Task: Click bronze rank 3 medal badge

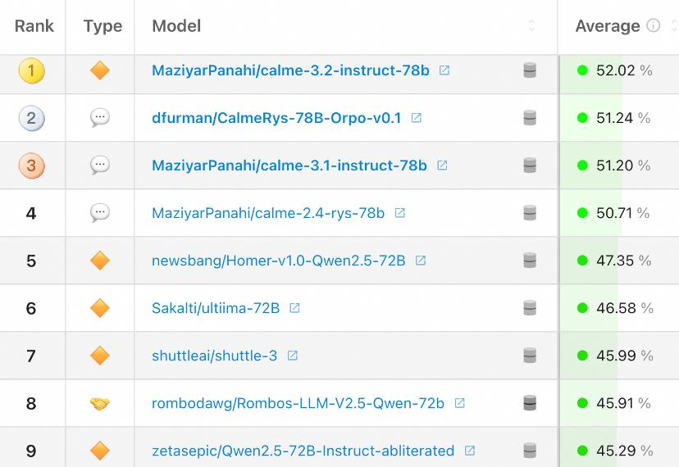Action: pyautogui.click(x=32, y=165)
